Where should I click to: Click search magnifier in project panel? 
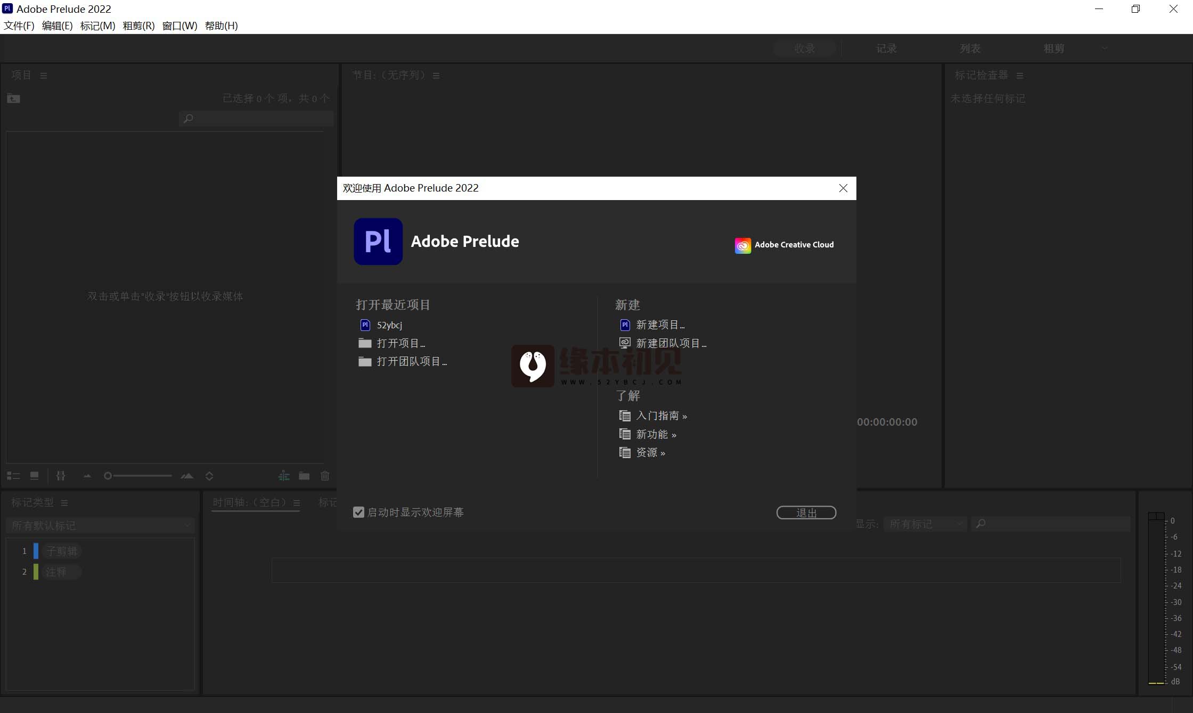(188, 118)
